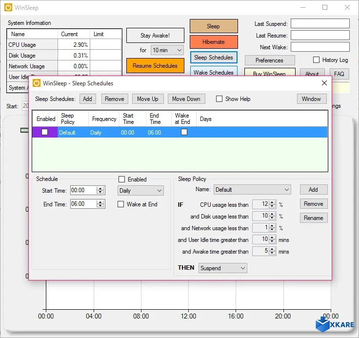Check the Enabled box in the Default schedule row
This screenshot has height=338, width=359.
45,132
